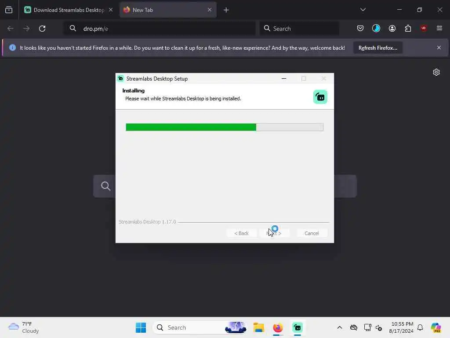Image resolution: width=450 pixels, height=338 pixels.
Task: Click the Windows taskbar Search box
Action: (x=200, y=327)
